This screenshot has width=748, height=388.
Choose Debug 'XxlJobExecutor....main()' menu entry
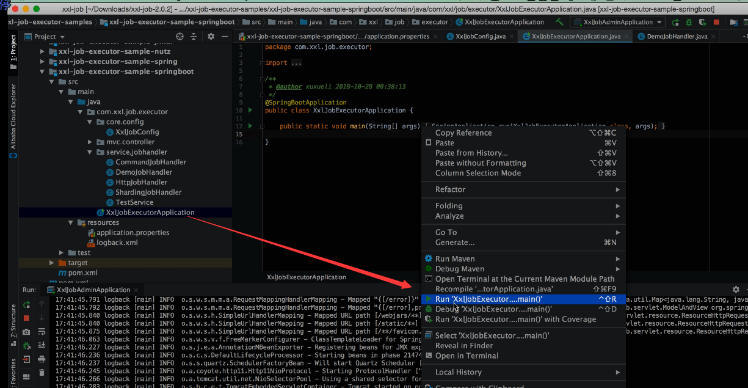[523, 309]
